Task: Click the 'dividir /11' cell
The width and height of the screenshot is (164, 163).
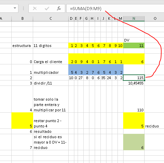Action: click(51, 83)
